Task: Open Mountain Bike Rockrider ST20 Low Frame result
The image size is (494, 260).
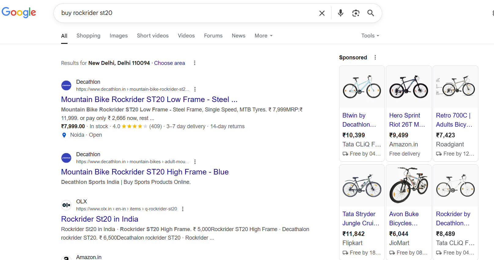Action: tap(149, 100)
